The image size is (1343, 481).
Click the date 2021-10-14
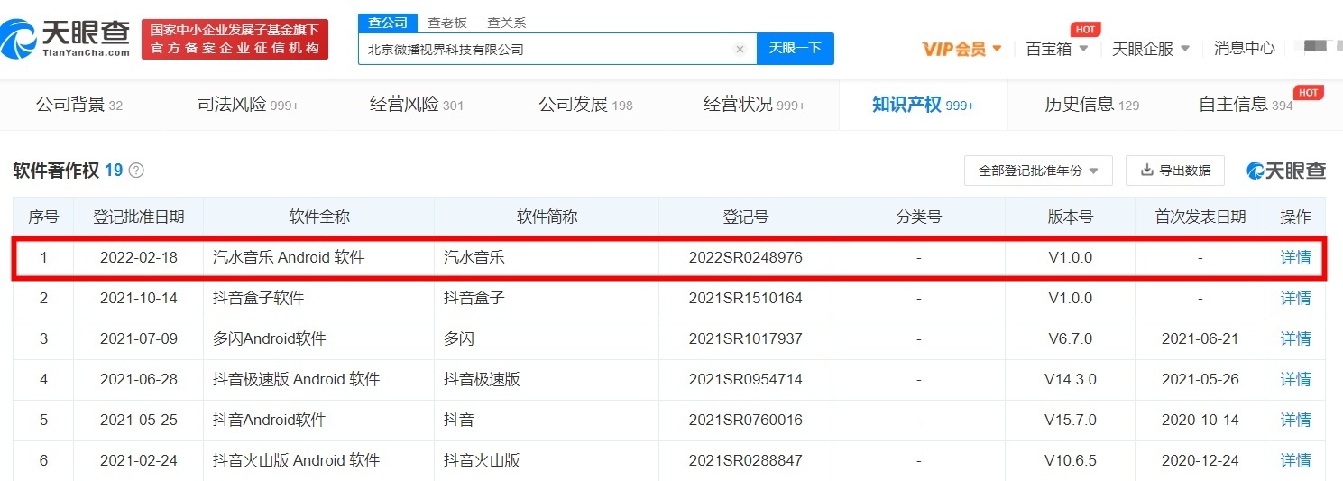pos(139,298)
